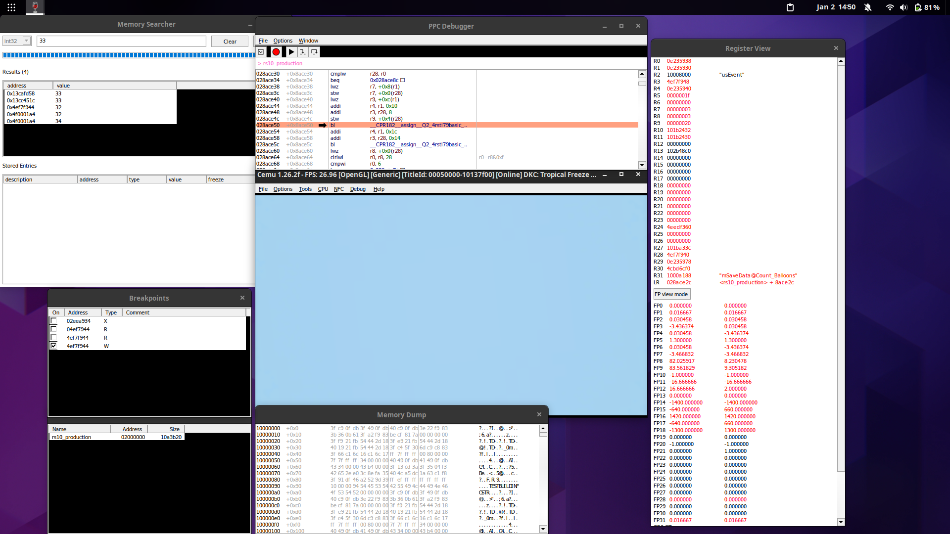950x534 pixels.
Task: Resume execution with the play icon
Action: point(291,51)
